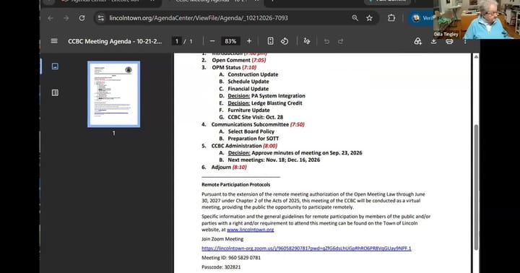520x273 pixels.
Task: Open site information icon in address bar
Action: (101, 18)
